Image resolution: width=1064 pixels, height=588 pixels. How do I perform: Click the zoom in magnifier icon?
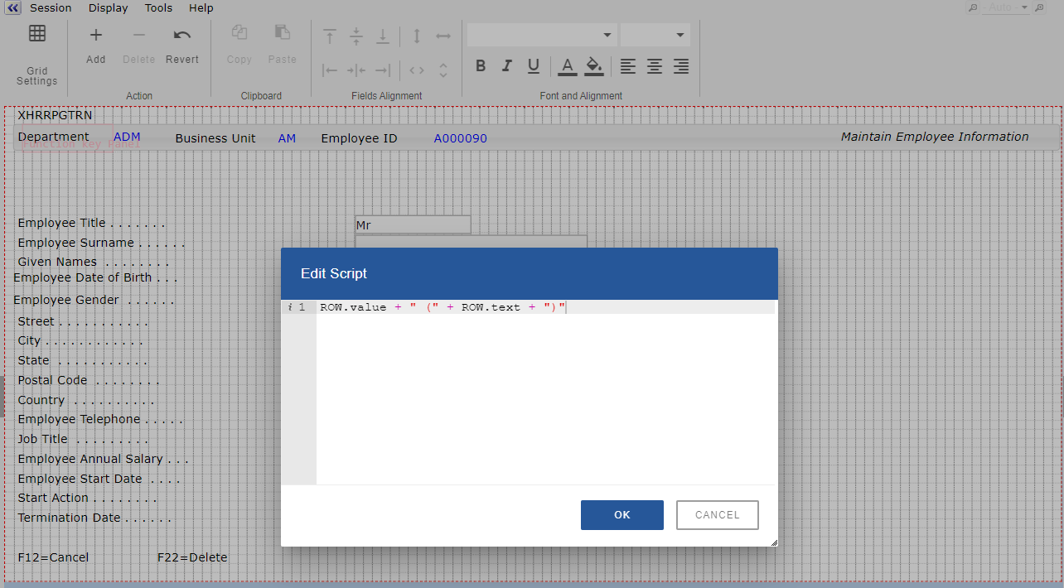(1040, 7)
